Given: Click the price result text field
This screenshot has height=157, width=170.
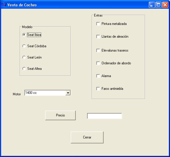Looking at the screenshot, I should 104,116.
